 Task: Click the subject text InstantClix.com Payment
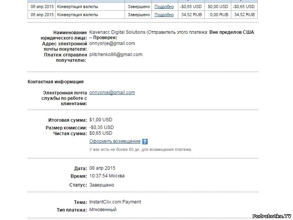point(115,202)
